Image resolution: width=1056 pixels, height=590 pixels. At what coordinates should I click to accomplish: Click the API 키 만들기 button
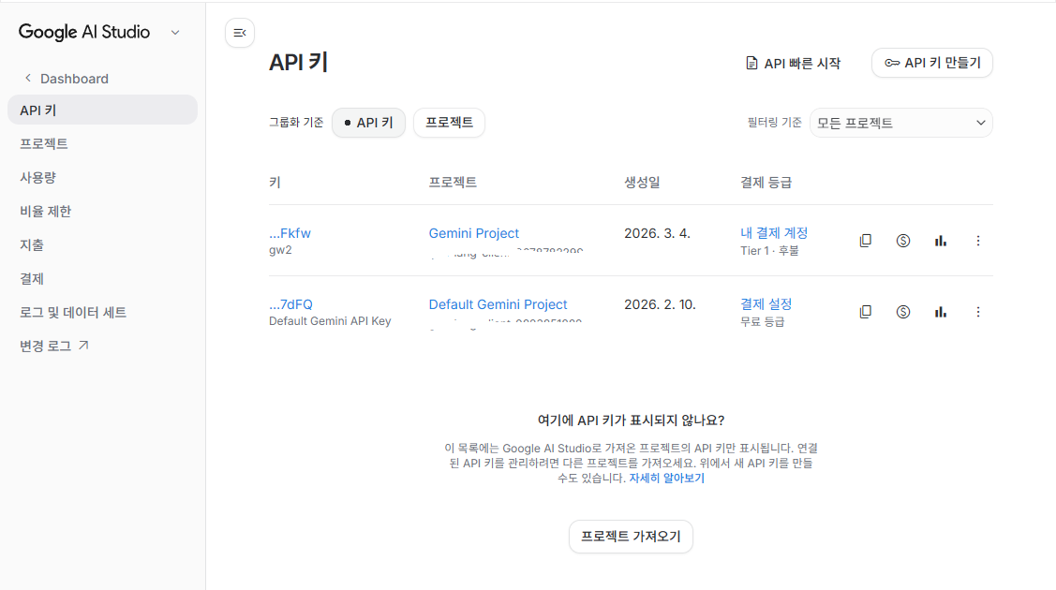tap(932, 63)
